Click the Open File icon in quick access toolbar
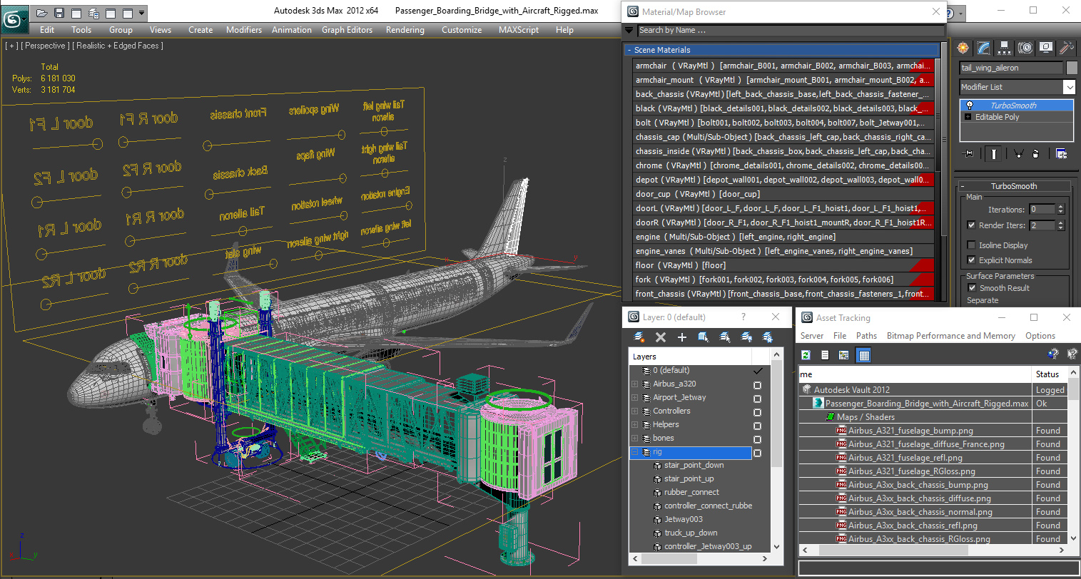Image resolution: width=1081 pixels, height=579 pixels. click(x=42, y=13)
